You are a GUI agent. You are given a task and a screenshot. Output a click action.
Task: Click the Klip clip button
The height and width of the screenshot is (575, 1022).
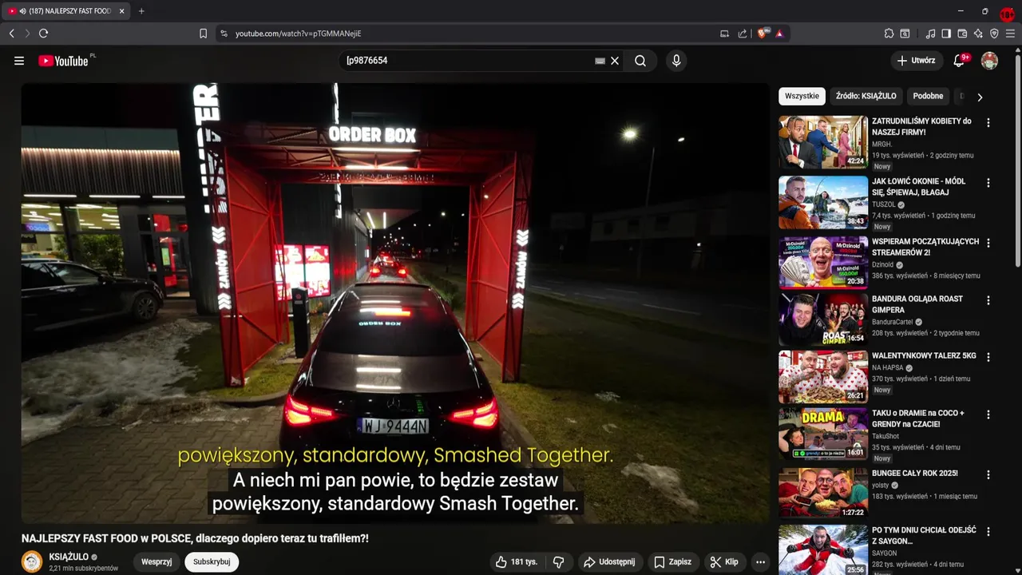point(724,562)
